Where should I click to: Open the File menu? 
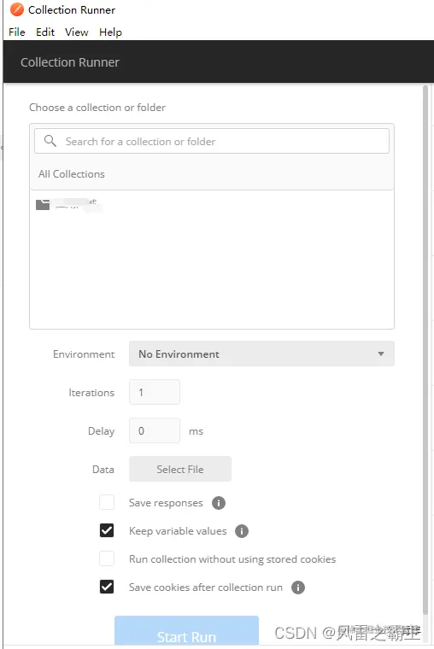tap(17, 32)
